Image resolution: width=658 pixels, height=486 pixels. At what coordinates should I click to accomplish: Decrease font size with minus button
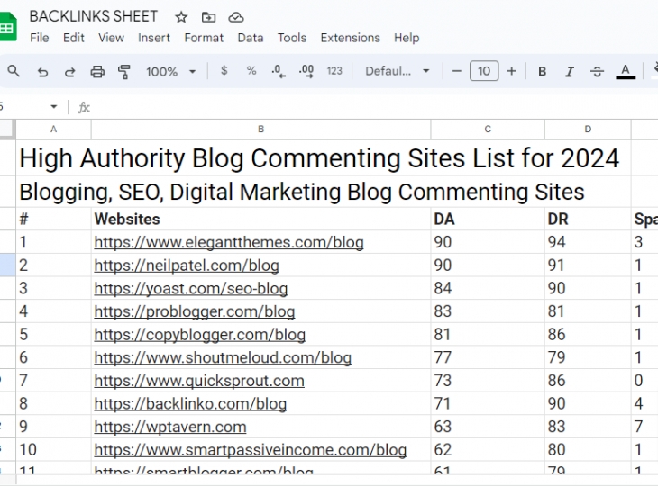point(457,71)
